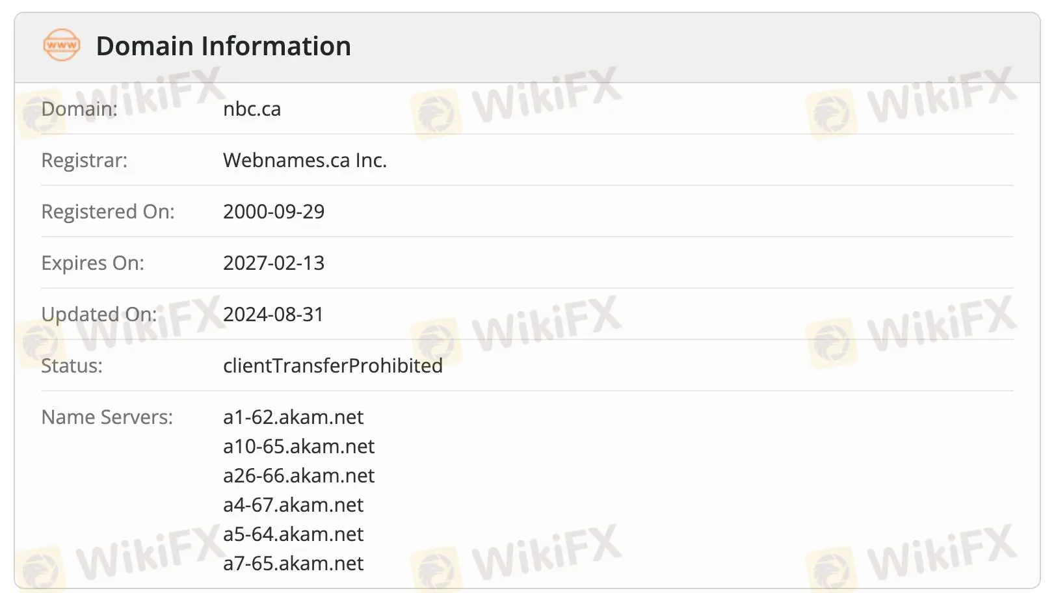Click the registered date 2000-09-29

pos(274,211)
